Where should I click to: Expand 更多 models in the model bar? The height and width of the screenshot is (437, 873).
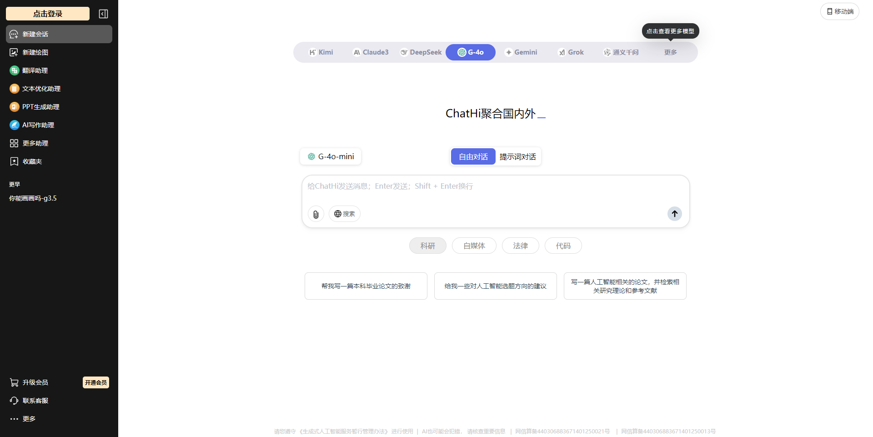click(671, 52)
